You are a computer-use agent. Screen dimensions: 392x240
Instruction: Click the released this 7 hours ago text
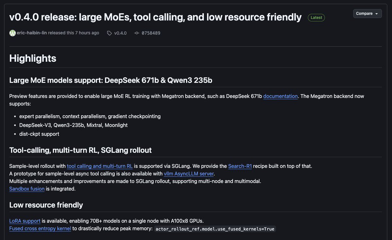(x=73, y=33)
